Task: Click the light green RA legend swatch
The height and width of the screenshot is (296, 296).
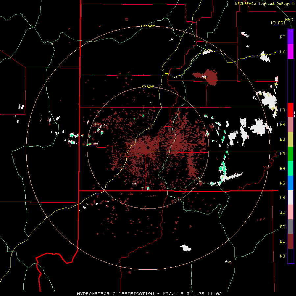Action: point(290,168)
